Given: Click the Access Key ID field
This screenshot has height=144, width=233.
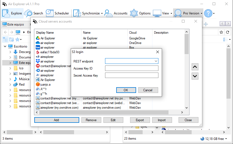Looking at the screenshot, I should [132, 68].
